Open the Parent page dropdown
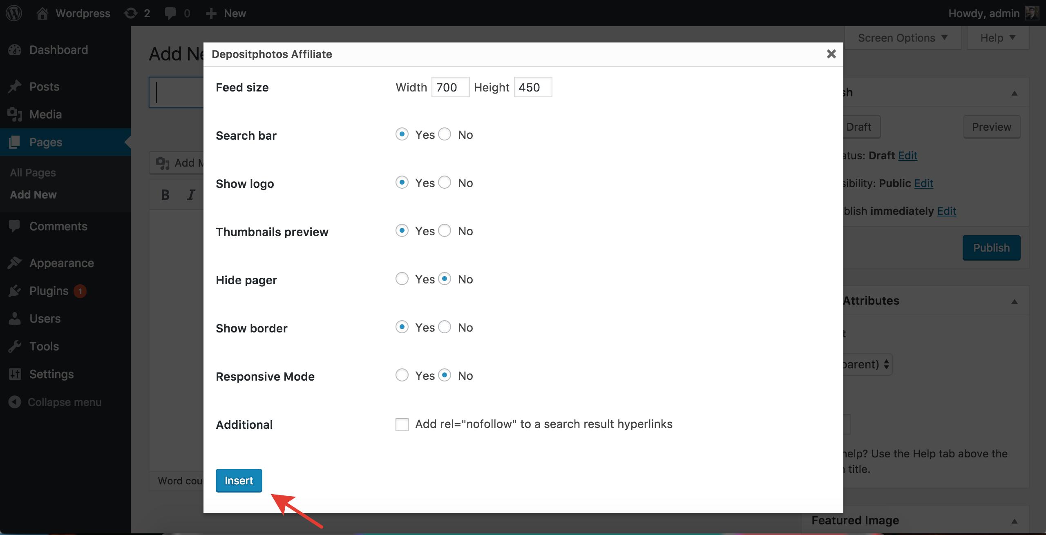Screen dimensions: 1046x535 [x=868, y=364]
